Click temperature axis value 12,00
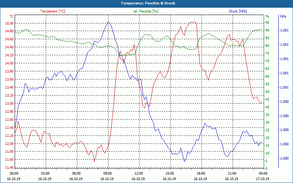The image size is (293, 183). pos(10,143)
